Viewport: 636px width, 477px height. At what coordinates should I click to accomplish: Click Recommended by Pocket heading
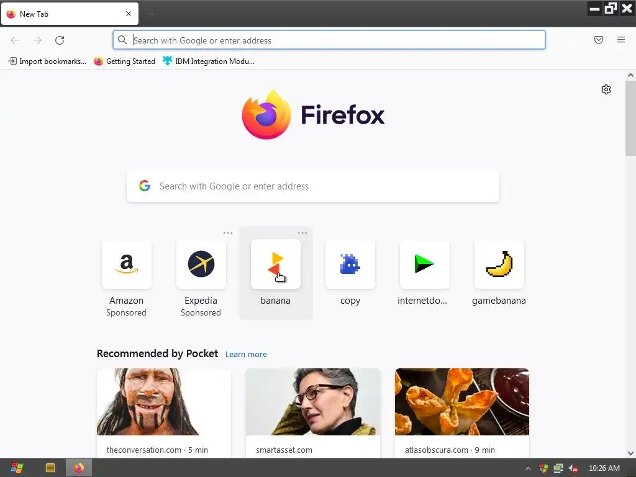[x=157, y=353]
